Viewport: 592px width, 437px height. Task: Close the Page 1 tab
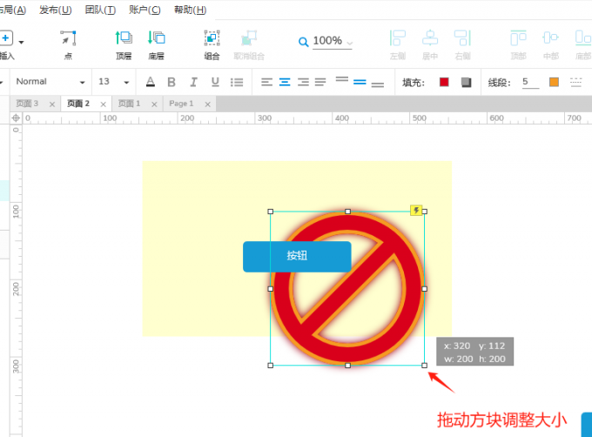pyautogui.click(x=206, y=104)
